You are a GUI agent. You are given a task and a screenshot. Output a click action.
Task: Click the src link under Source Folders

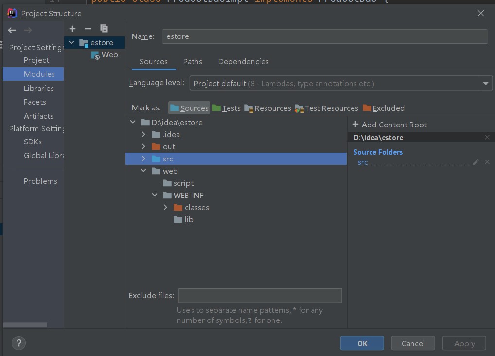[x=363, y=162]
